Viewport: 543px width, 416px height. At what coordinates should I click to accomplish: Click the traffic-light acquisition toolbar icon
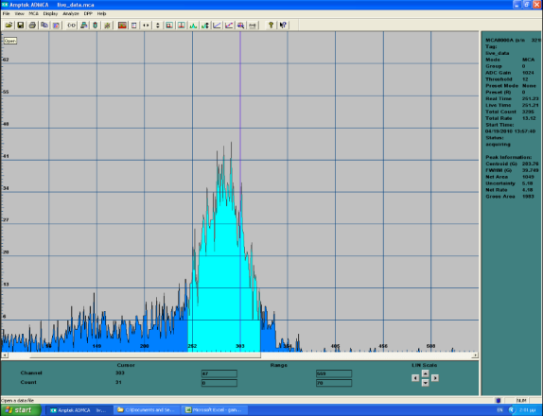(x=96, y=26)
